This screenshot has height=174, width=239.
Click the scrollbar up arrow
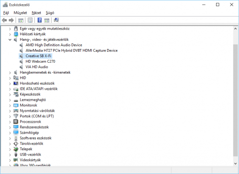pyautogui.click(x=236, y=29)
